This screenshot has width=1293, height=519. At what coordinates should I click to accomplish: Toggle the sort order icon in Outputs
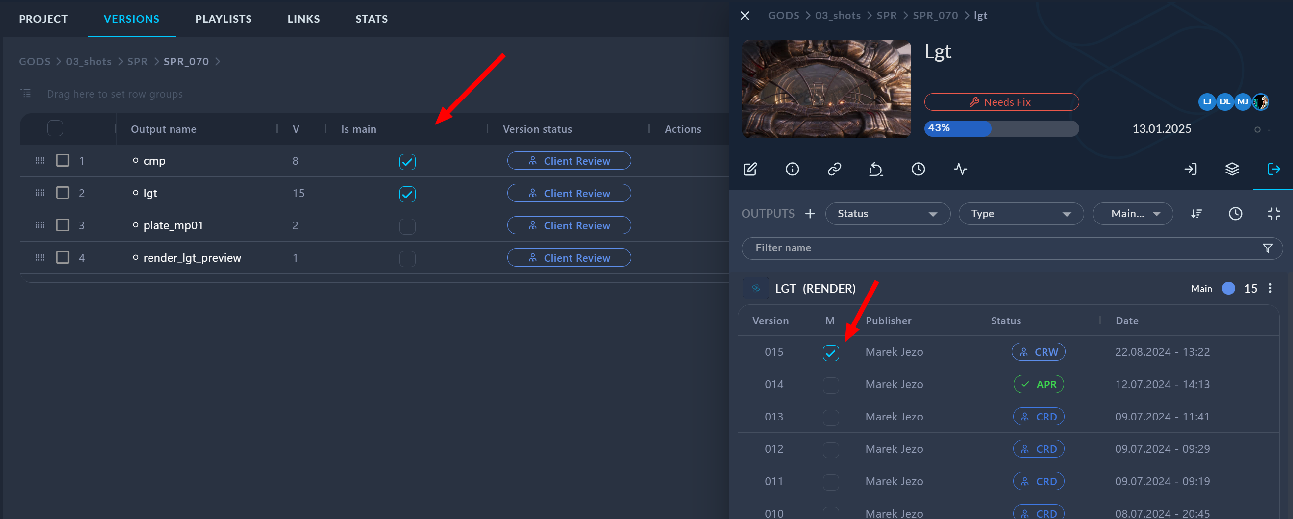[1196, 214]
